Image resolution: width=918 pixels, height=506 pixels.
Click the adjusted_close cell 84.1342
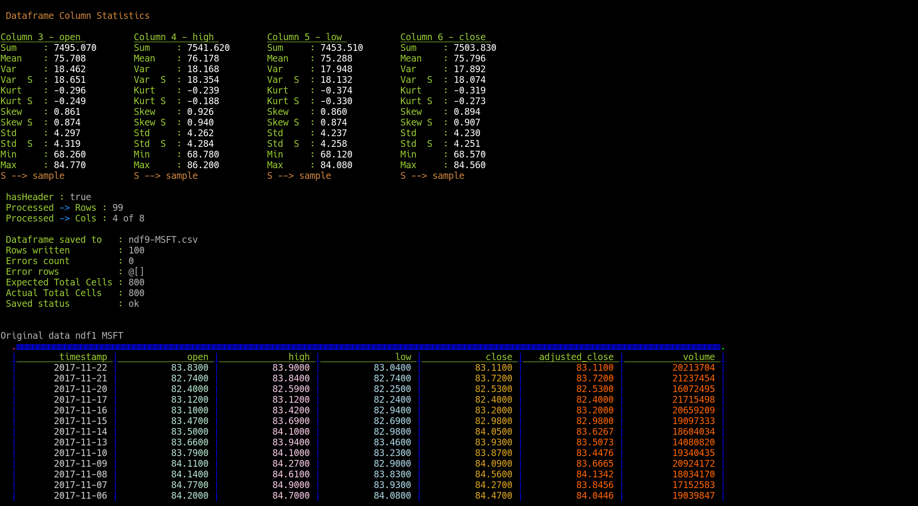[x=595, y=474]
